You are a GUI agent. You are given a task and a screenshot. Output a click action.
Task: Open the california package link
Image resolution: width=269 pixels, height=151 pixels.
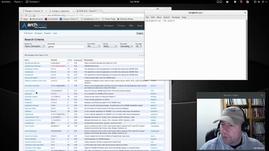pos(28,111)
